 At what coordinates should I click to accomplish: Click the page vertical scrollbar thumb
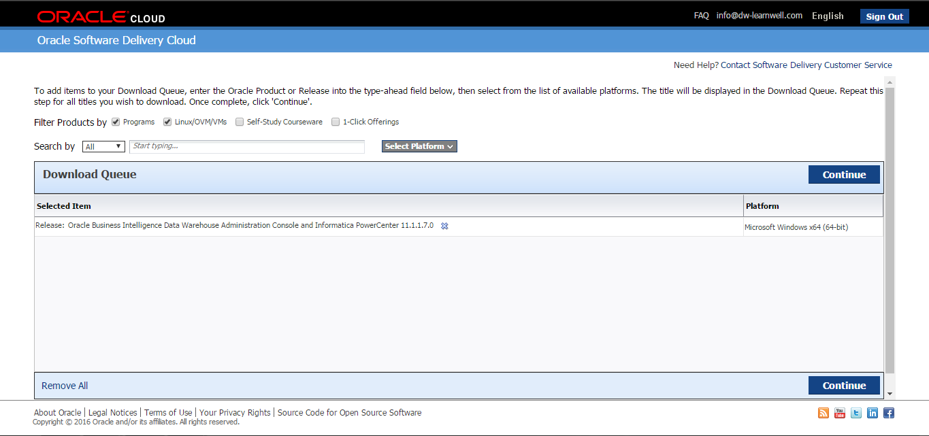coord(890,230)
